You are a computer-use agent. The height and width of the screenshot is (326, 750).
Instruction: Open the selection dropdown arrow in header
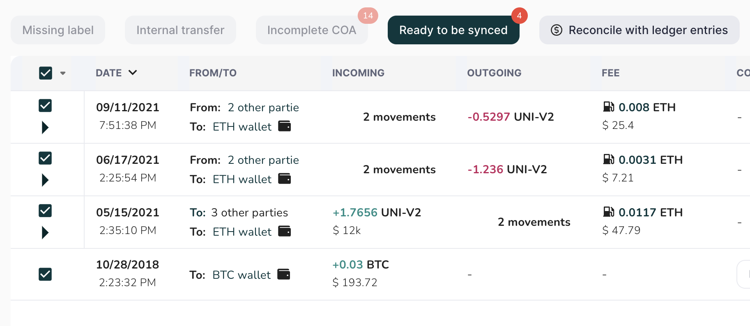(63, 73)
